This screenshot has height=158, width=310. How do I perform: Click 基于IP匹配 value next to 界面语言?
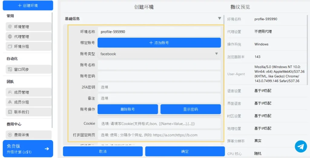(263, 103)
